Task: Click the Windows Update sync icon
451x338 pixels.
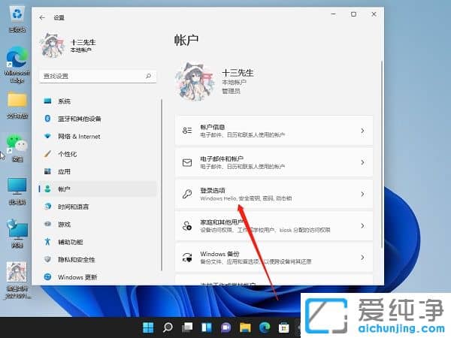Action: pyautogui.click(x=48, y=276)
